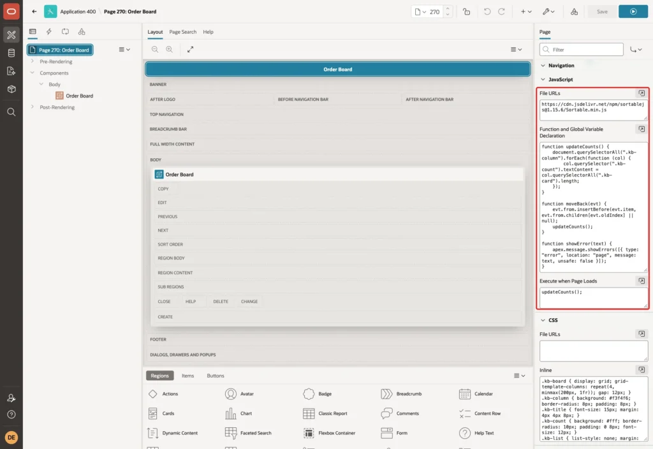Open Gallery cube icon in sidebar
653x449 pixels.
pos(11,89)
